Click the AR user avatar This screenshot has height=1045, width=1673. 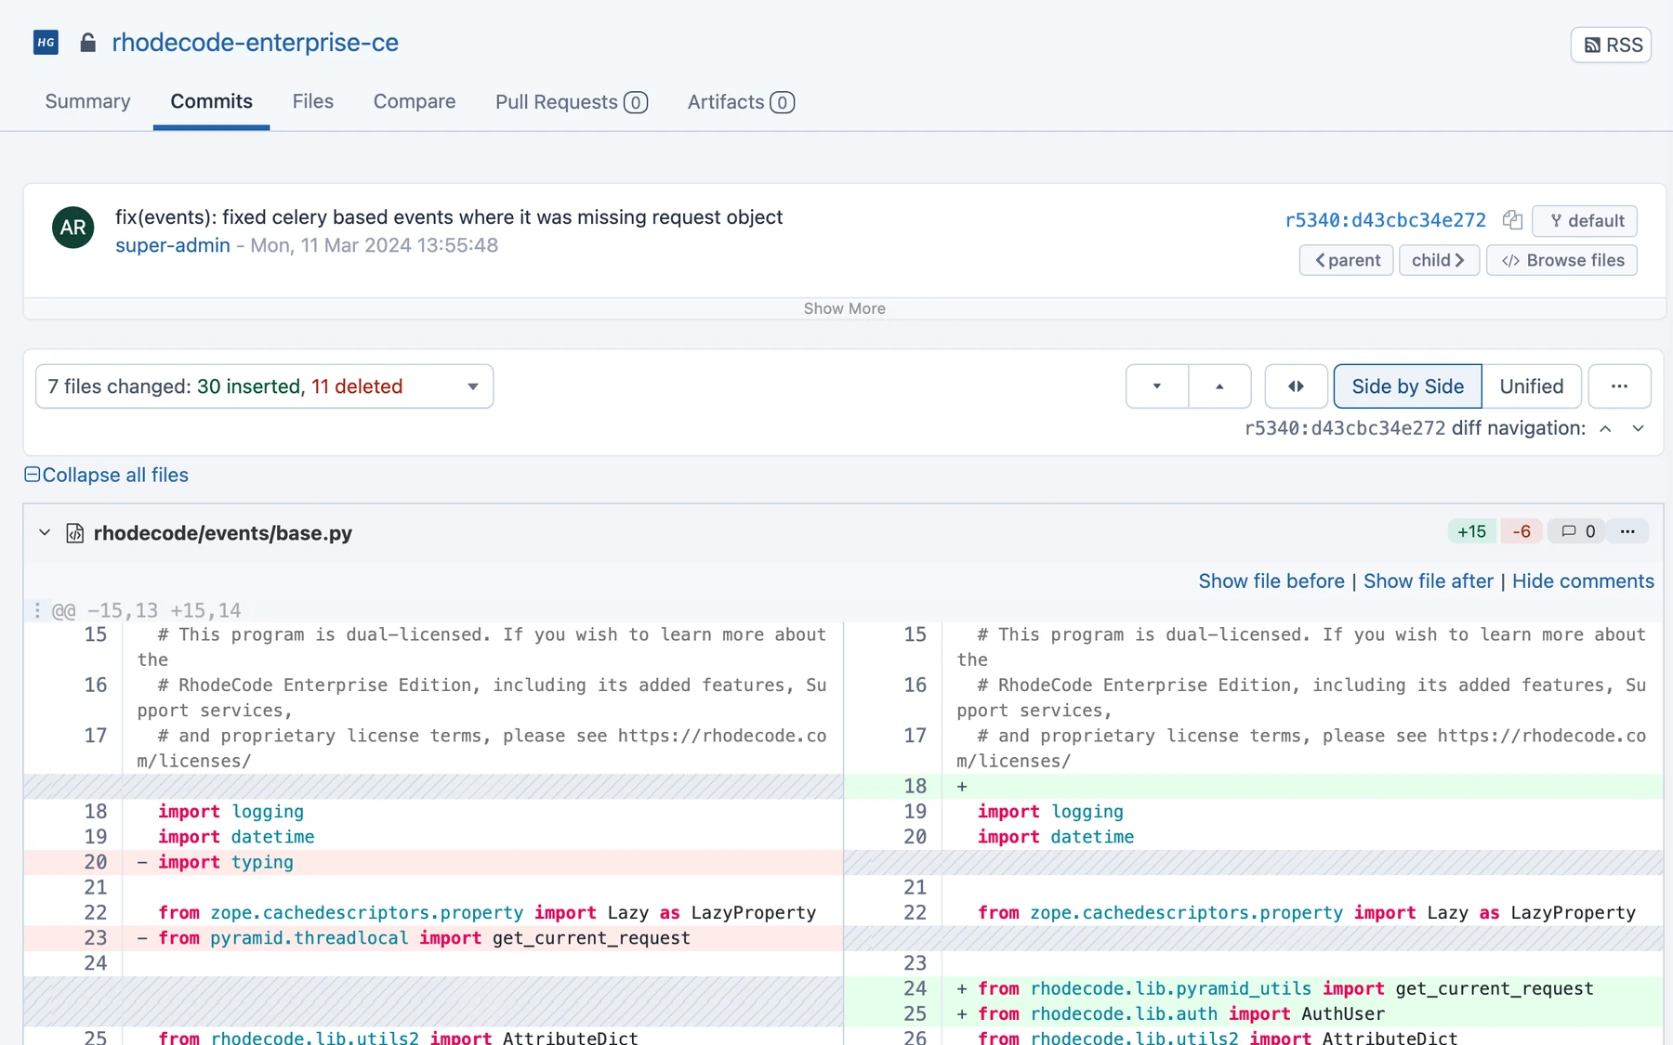[x=73, y=228]
